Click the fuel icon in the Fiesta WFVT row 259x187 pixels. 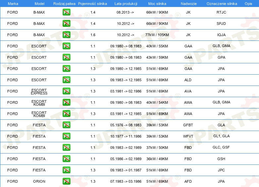click(66, 136)
